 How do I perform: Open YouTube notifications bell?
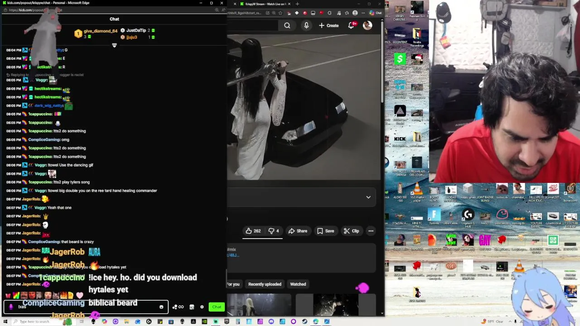coord(351,26)
